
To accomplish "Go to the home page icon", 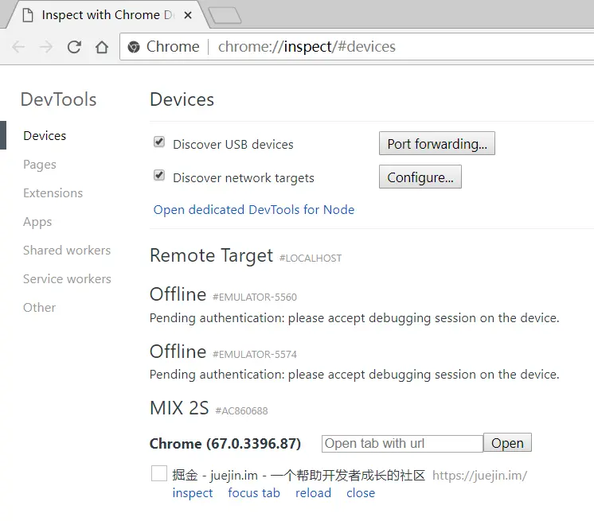I will pos(102,47).
